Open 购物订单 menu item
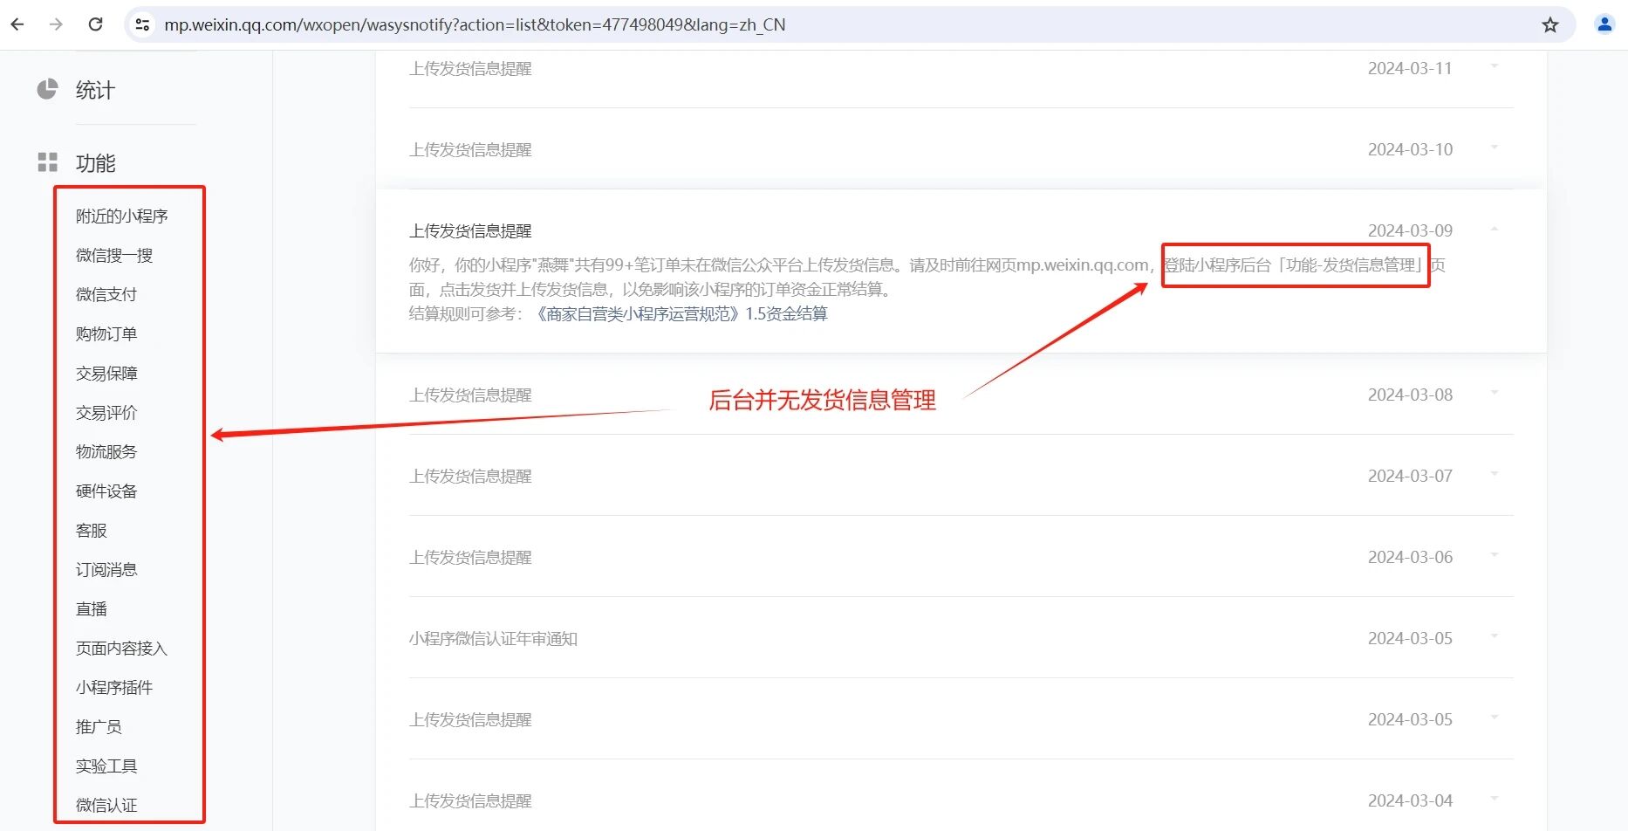The image size is (1628, 831). pos(106,333)
